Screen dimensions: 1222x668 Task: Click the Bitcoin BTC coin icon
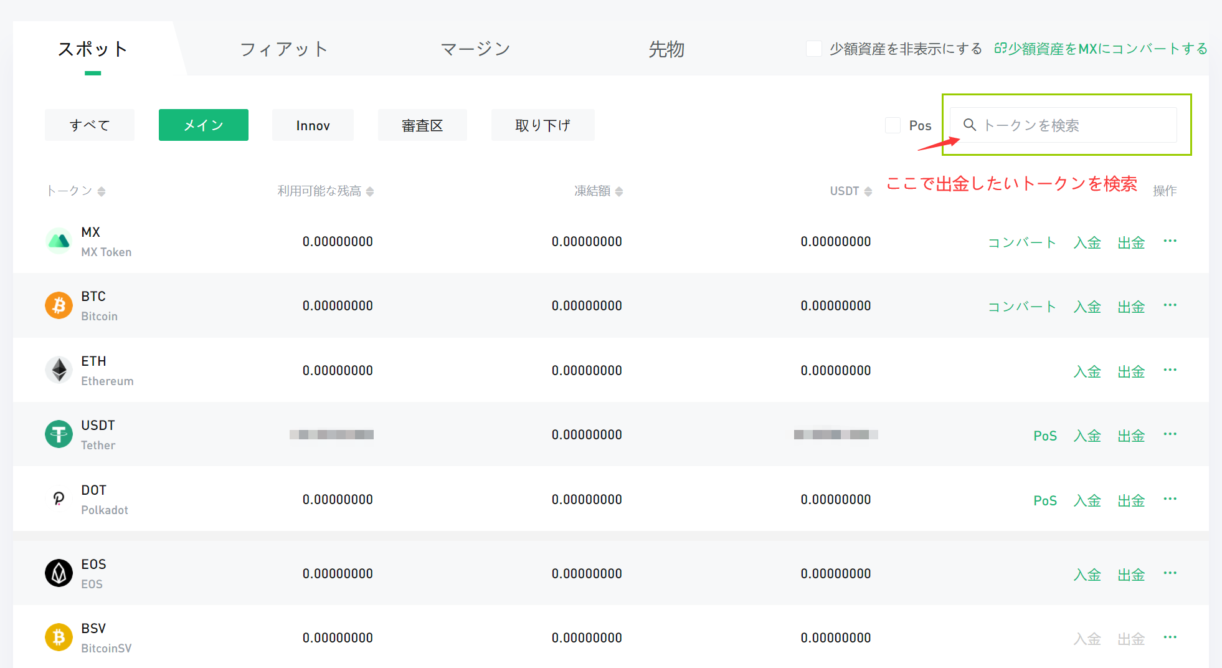[59, 305]
